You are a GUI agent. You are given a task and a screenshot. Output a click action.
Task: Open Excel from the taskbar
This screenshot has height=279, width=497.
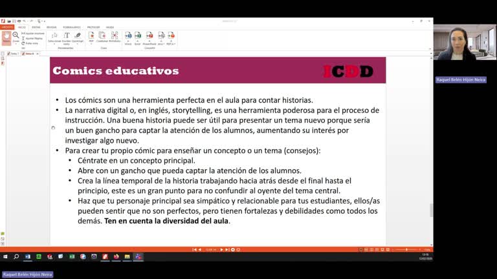[x=72, y=256]
